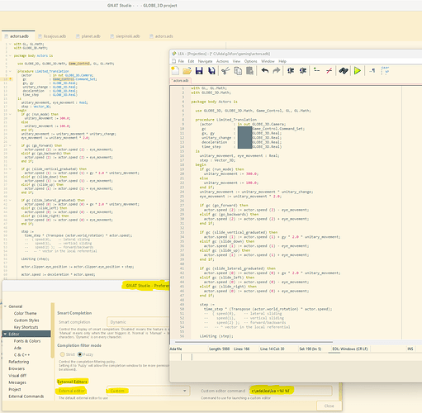
Task: Click single floppy Save icon in LEA
Action: click(x=199, y=71)
